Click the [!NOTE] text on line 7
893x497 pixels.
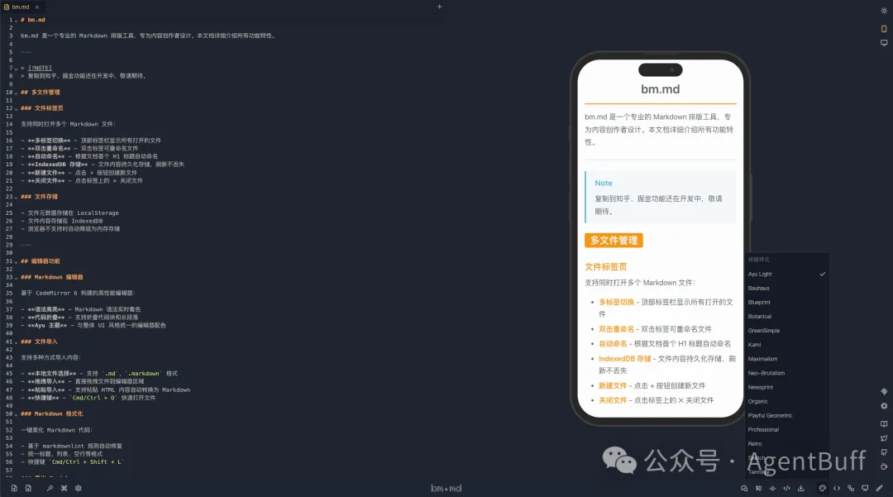40,68
